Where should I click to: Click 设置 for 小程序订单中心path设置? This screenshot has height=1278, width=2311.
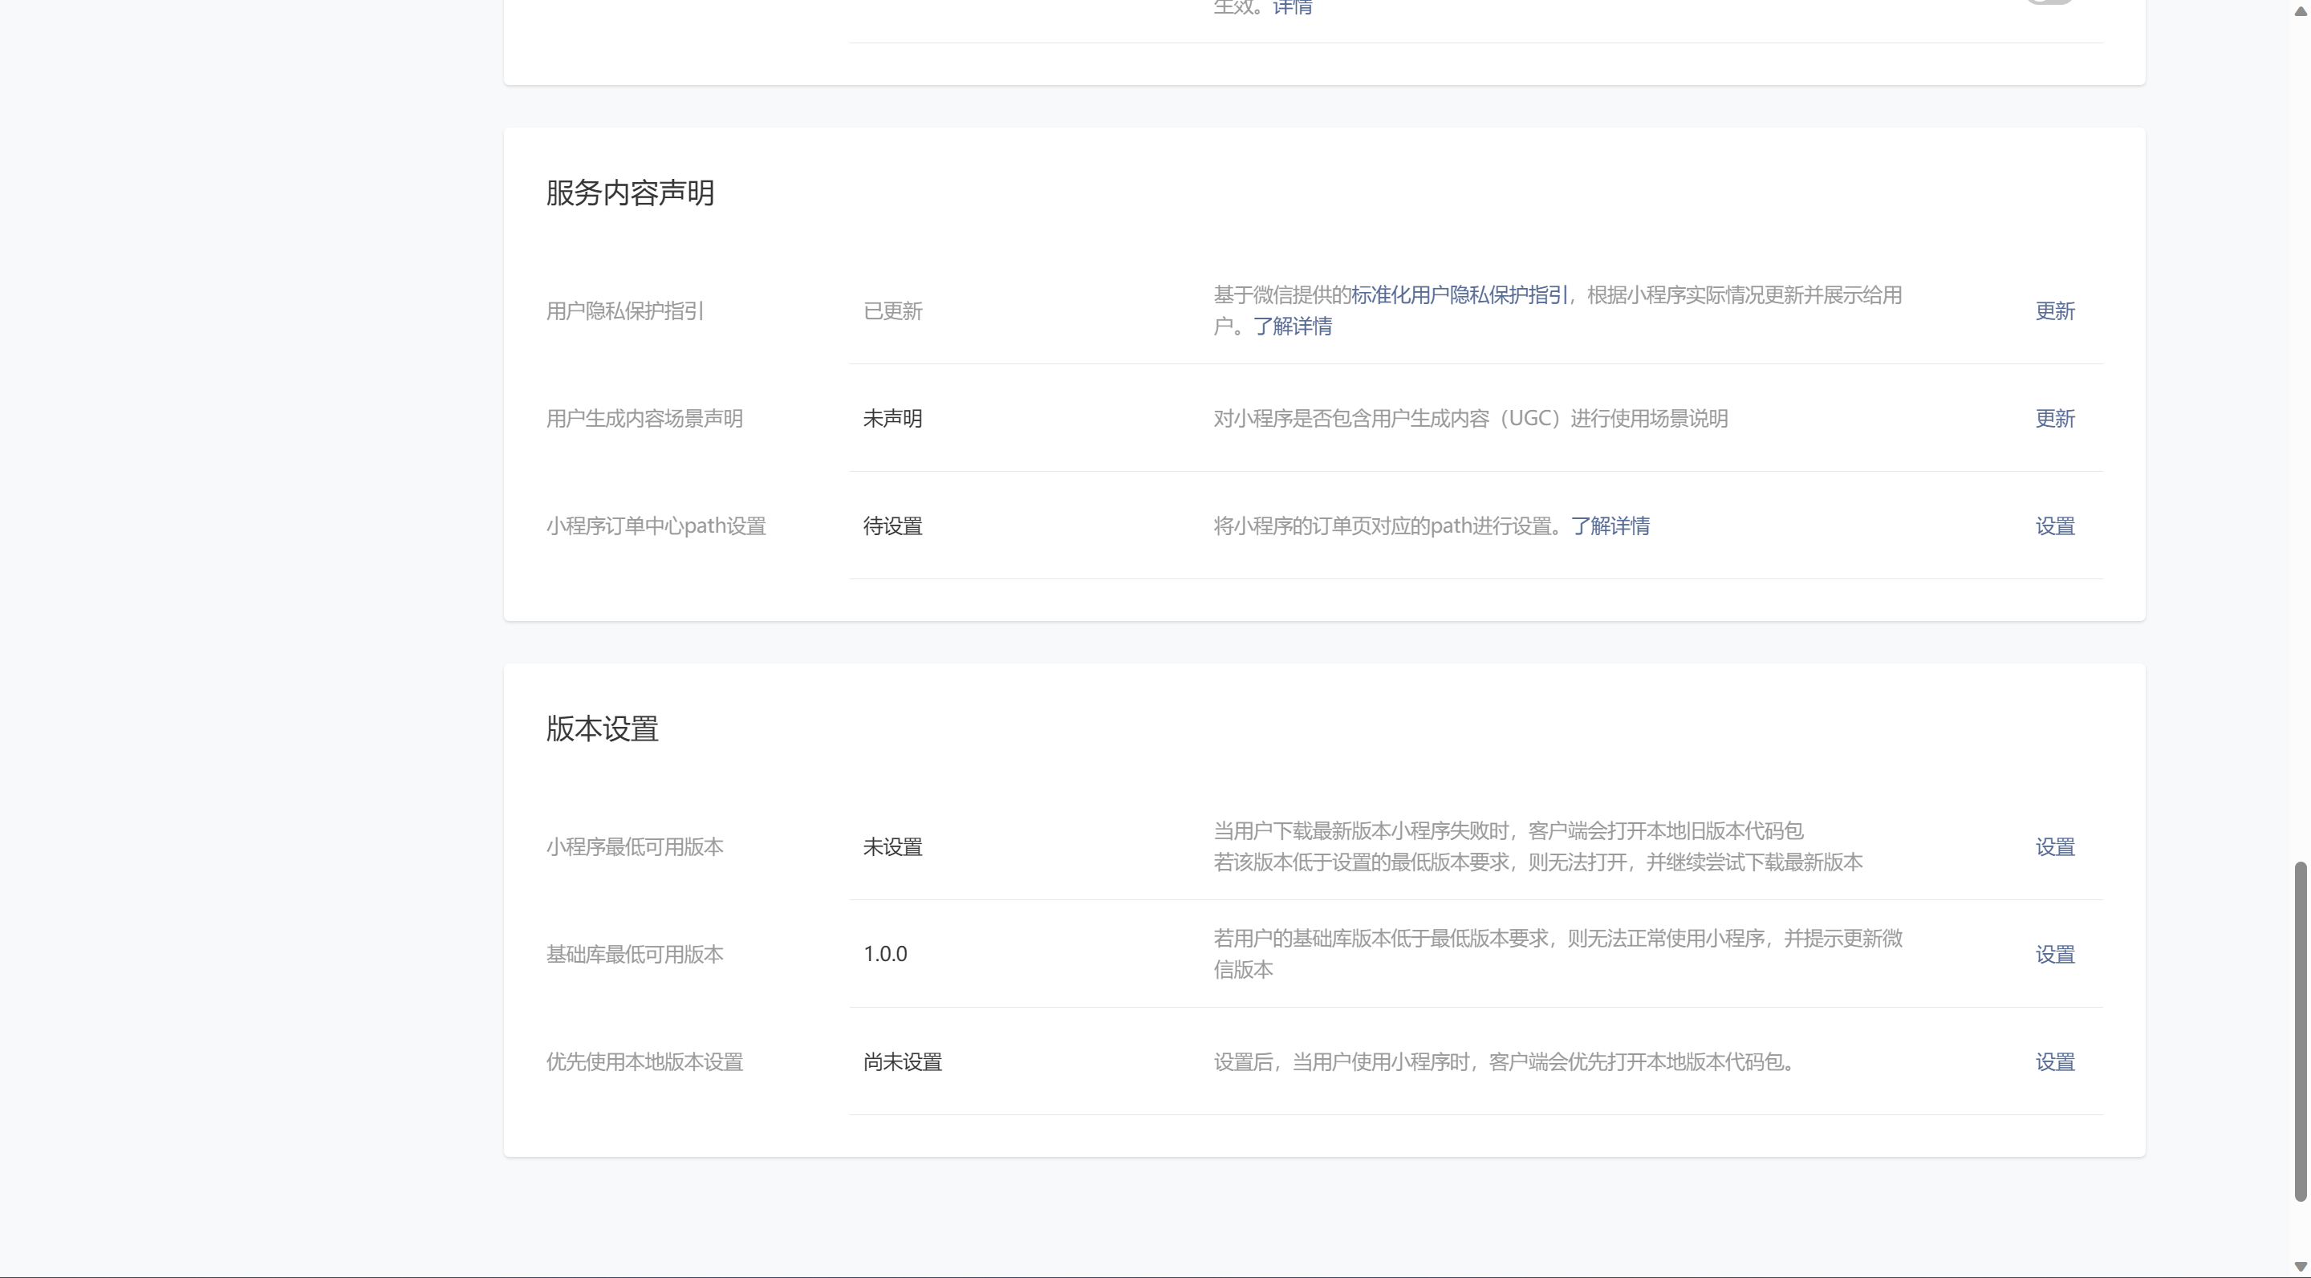[x=2054, y=526]
